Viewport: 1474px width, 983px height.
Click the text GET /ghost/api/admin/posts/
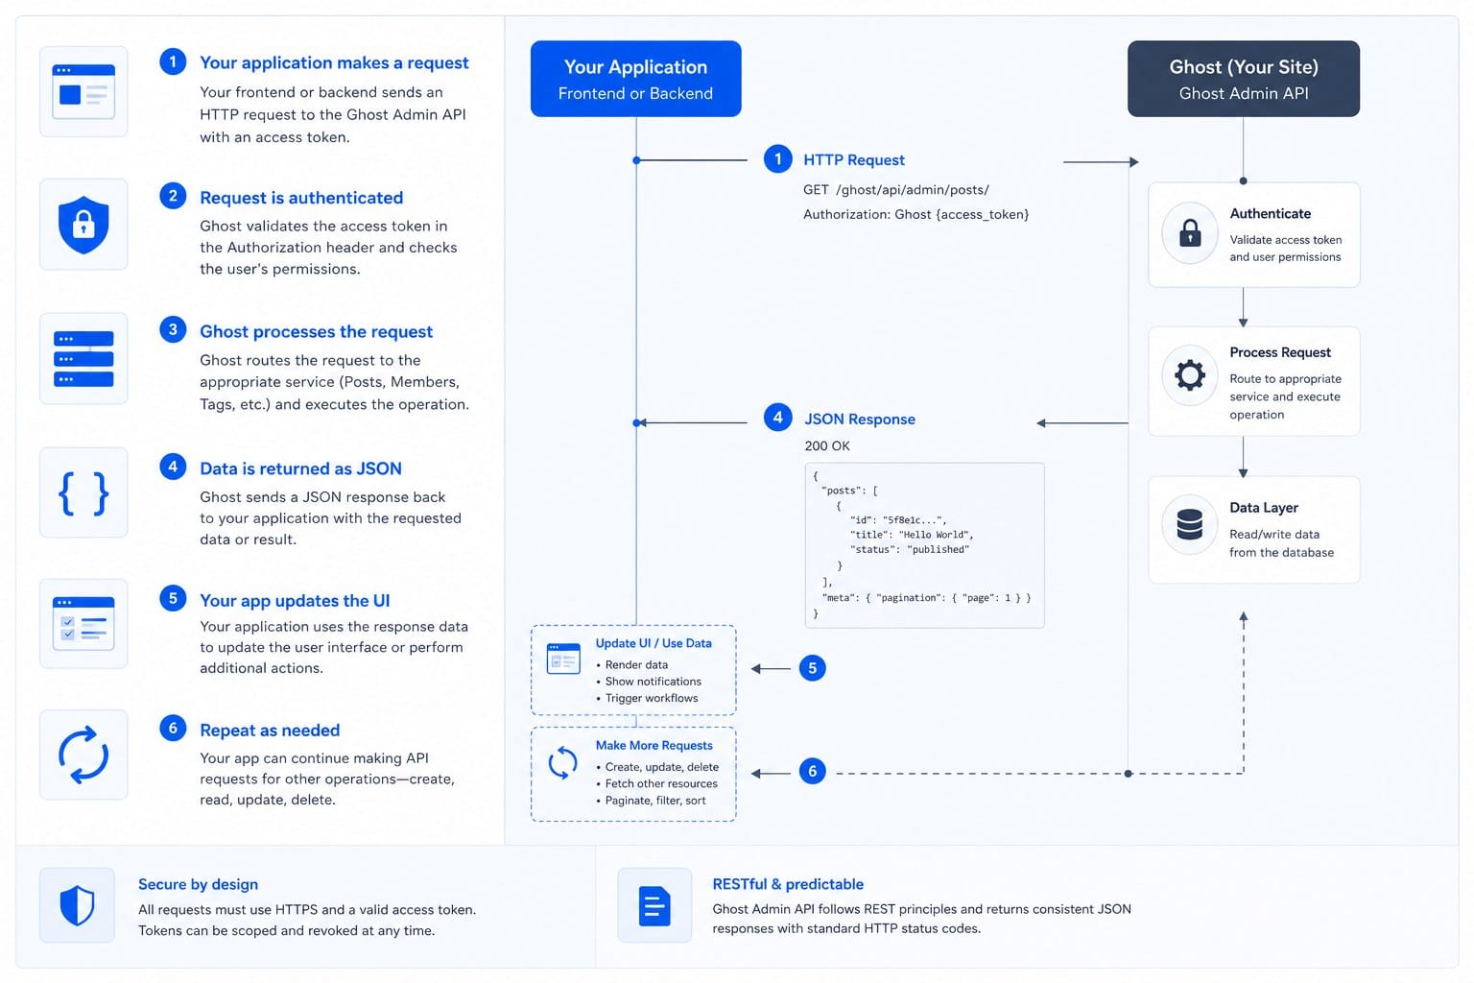coord(896,190)
